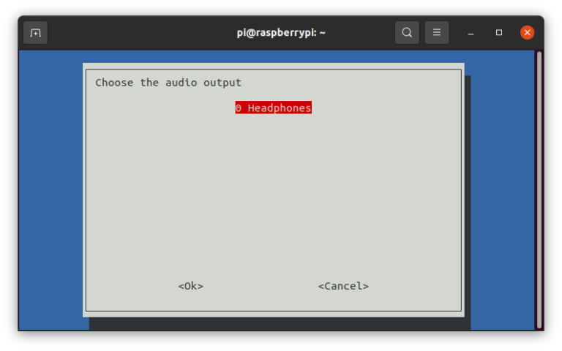Click the blue background right of dialog
562x351 pixels.
click(502, 190)
